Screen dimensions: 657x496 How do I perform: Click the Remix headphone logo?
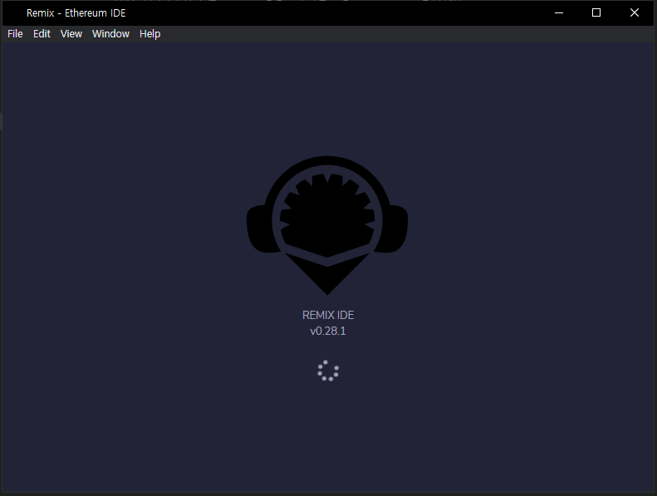tap(327, 226)
